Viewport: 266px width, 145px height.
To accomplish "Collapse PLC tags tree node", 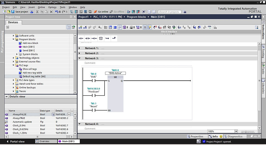I will [x=13, y=65].
